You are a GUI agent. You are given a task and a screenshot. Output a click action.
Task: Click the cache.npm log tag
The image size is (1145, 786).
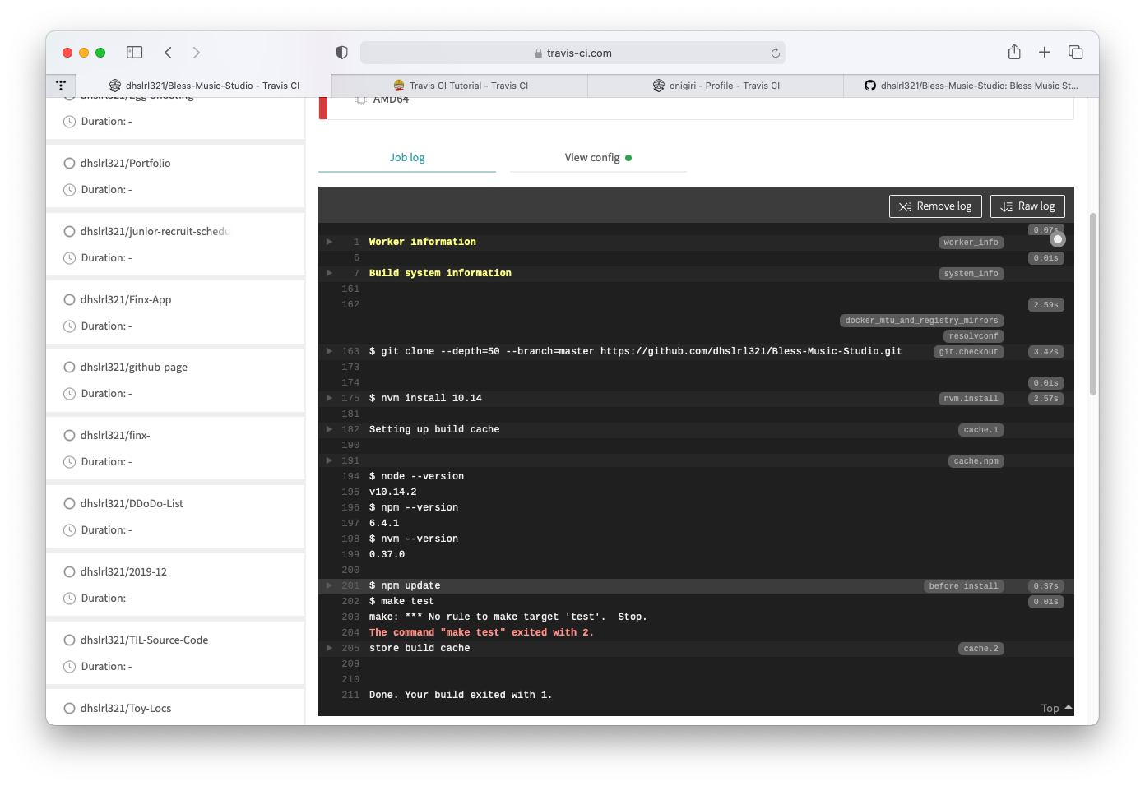click(976, 461)
